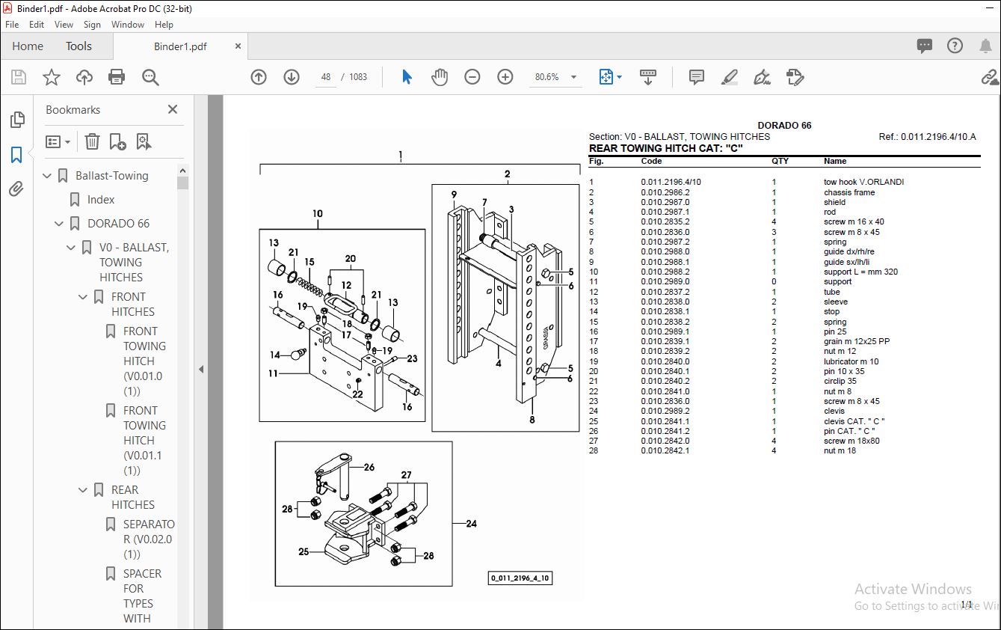Collapse the DORADO 66 bookmark
1001x630 pixels.
click(60, 224)
